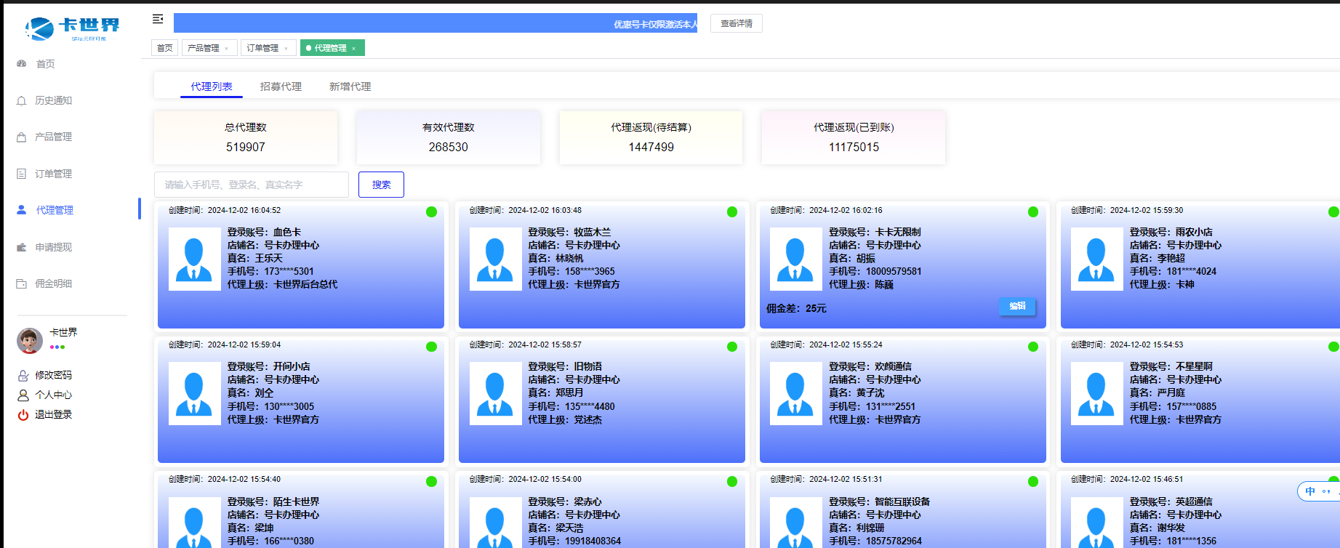
Task: Open 首页 in the sidebar
Action: [46, 64]
